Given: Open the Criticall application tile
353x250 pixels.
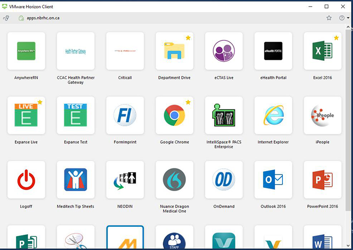Looking at the screenshot, I should [125, 51].
